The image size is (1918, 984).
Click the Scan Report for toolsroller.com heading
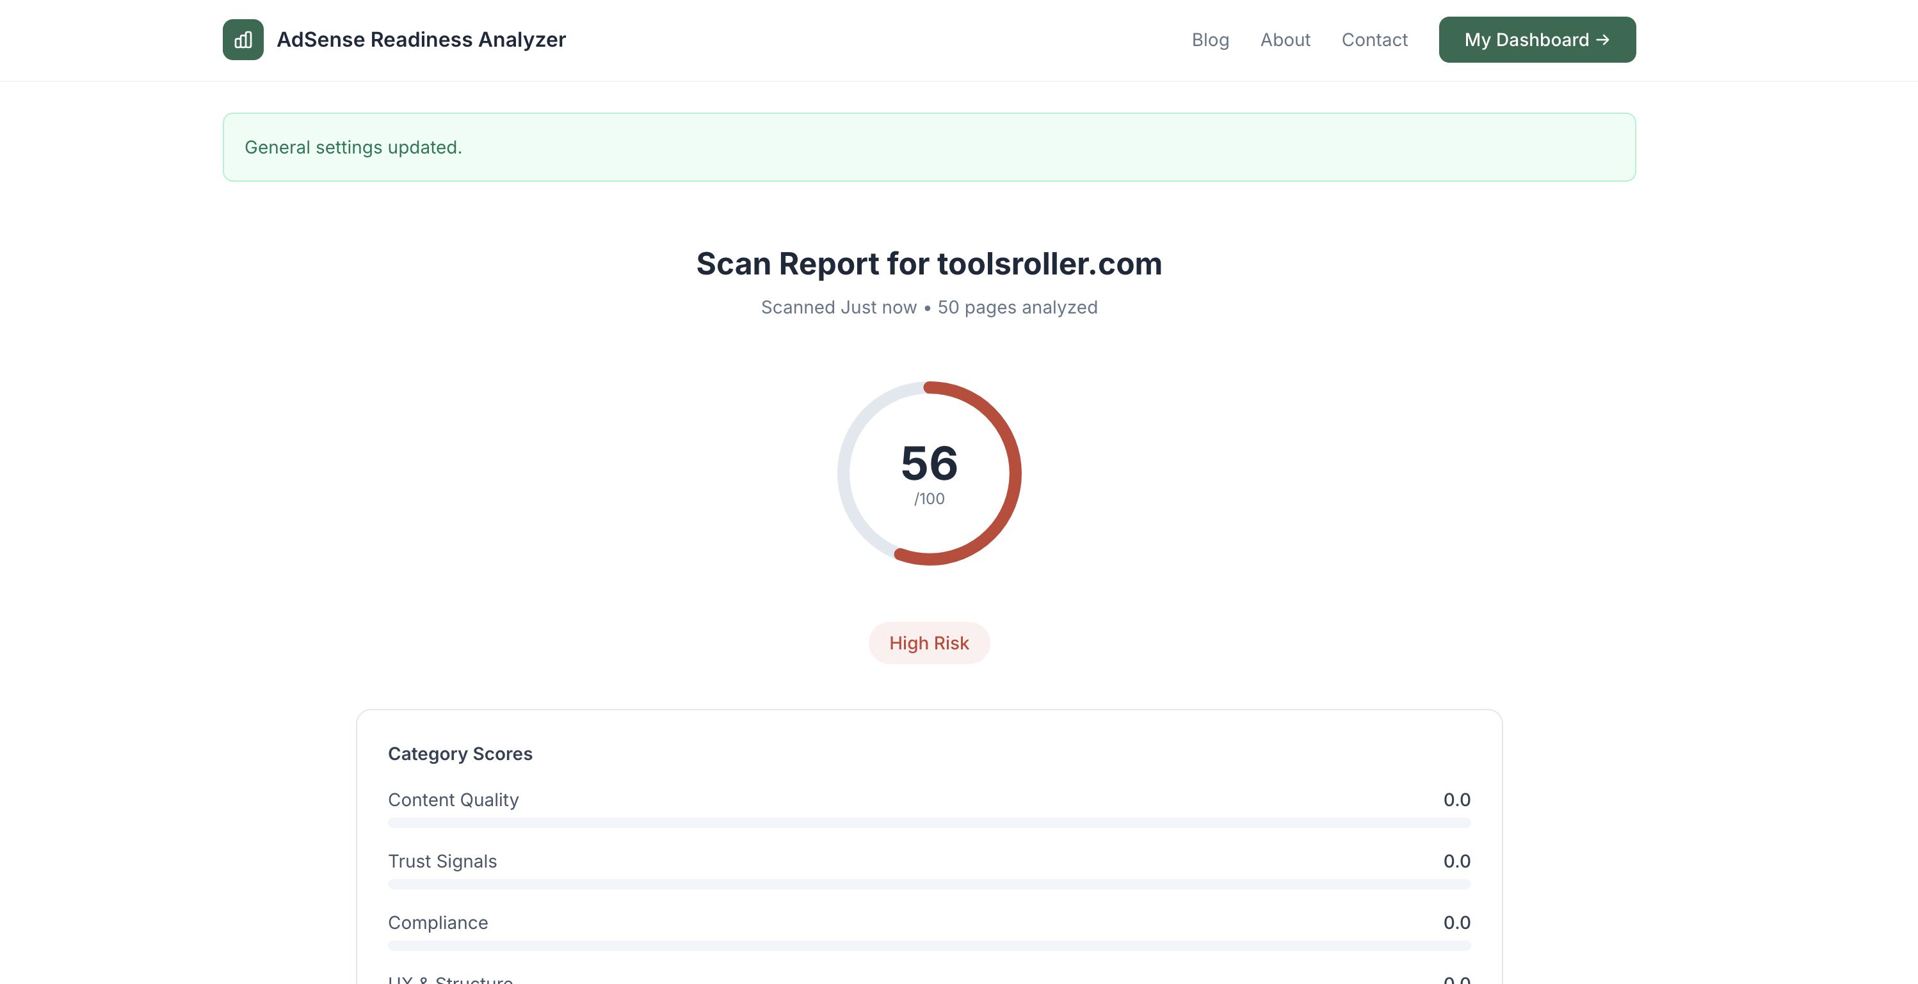pyautogui.click(x=928, y=264)
